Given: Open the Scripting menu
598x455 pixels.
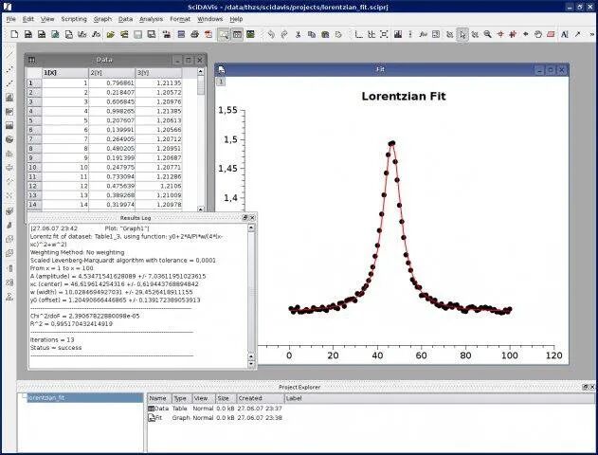Looking at the screenshot, I should [x=74, y=19].
